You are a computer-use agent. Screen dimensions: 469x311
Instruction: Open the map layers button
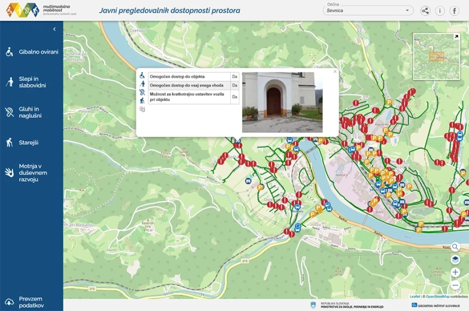455,260
